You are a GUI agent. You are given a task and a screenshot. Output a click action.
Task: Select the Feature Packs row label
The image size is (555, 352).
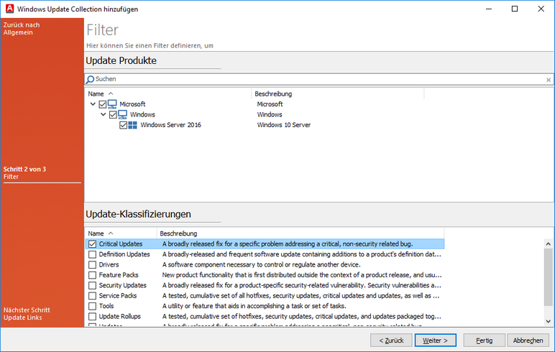119,275
